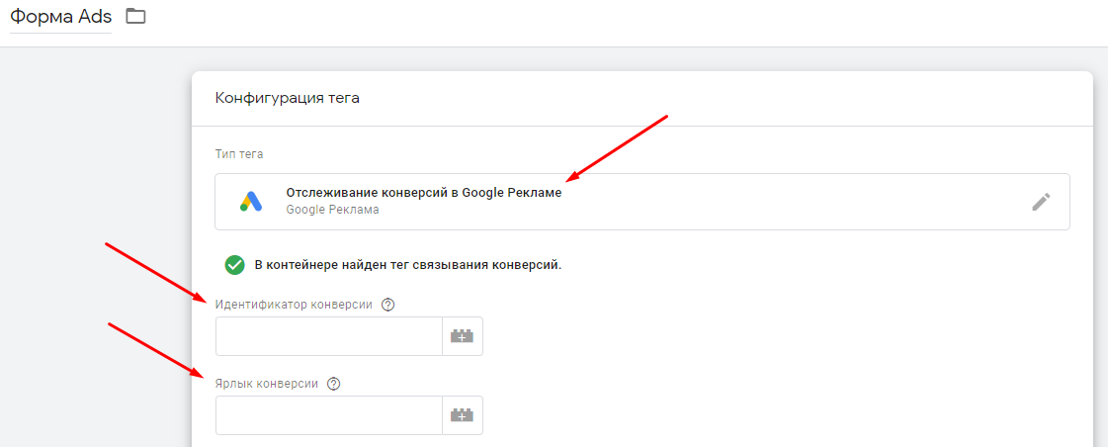
Task: Focus the Идентификатор конверсии input field
Action: (x=328, y=336)
